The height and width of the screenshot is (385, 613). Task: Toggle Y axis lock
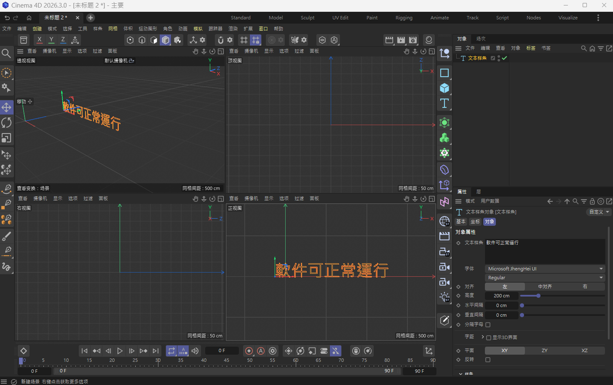pos(51,40)
